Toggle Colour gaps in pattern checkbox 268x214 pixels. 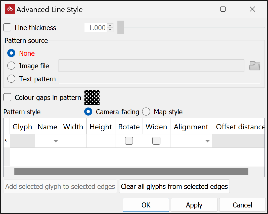pyautogui.click(x=7, y=97)
